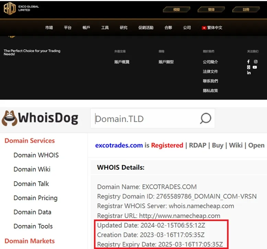267x249 pixels.
Task: Select Domain Tools in sidebar
Action: [33, 226]
